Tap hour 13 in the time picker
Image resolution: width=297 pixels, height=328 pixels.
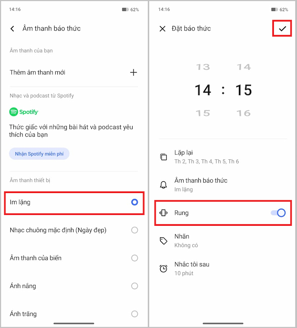click(x=203, y=67)
